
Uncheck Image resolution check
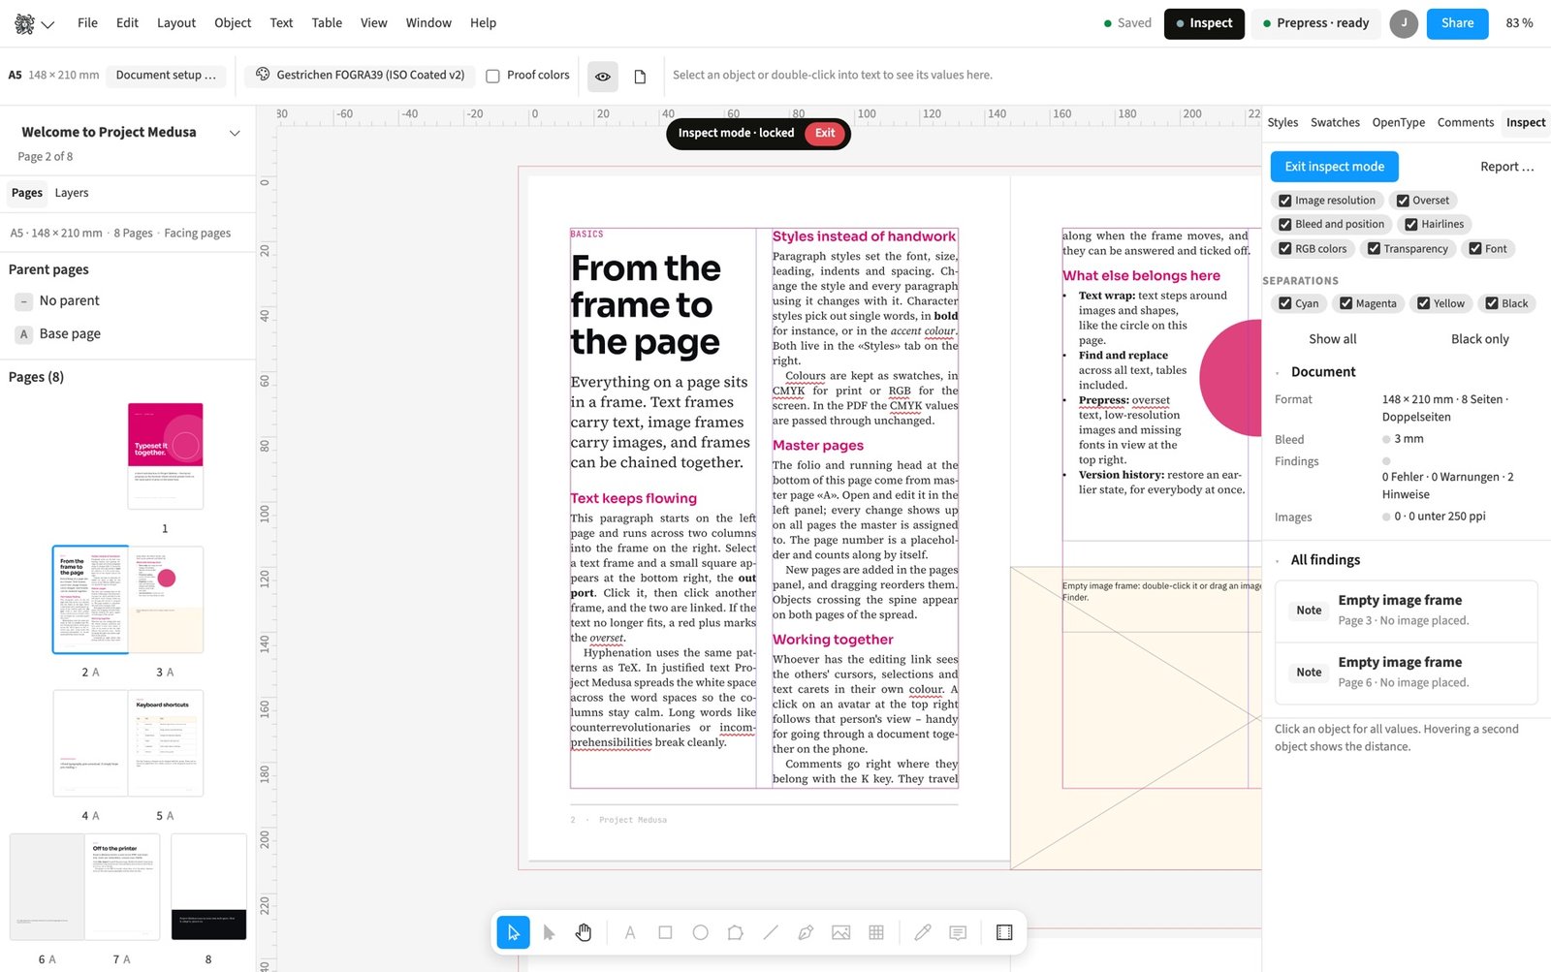(1285, 201)
